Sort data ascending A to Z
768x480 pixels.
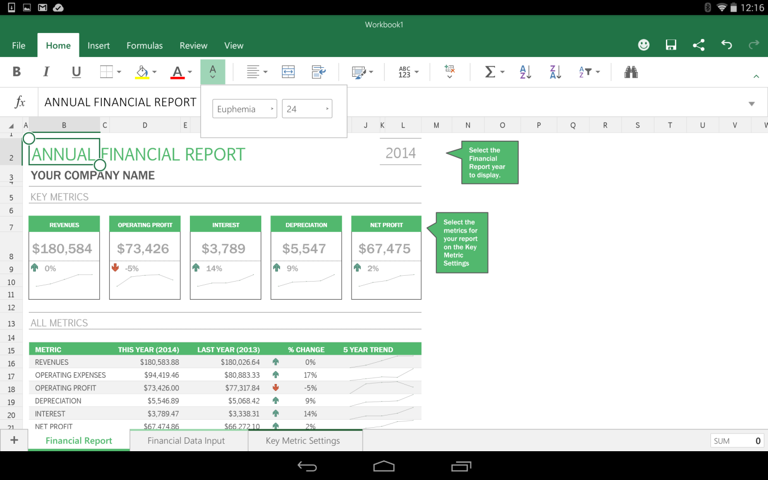(524, 71)
